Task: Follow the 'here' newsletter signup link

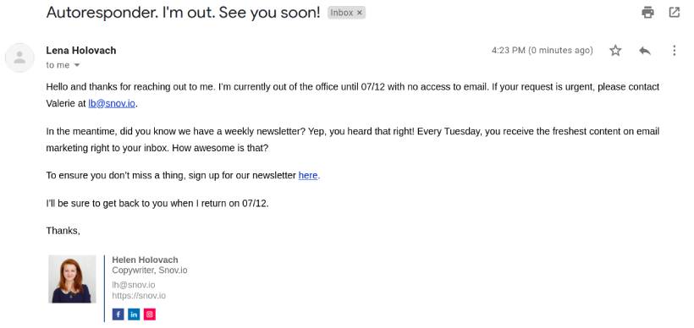Action: coord(308,176)
